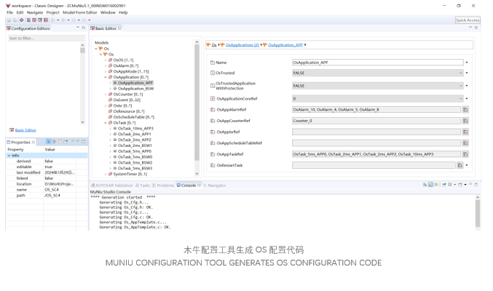Open the Display Selected Console dropdown arrow
The width and height of the screenshot is (493, 291).
coord(455,185)
